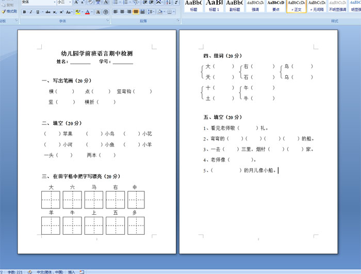Apply the red font color

(88, 12)
